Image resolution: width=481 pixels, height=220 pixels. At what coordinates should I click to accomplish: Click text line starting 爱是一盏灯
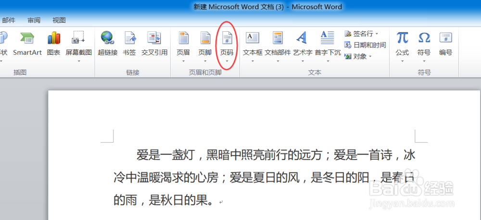(276, 155)
